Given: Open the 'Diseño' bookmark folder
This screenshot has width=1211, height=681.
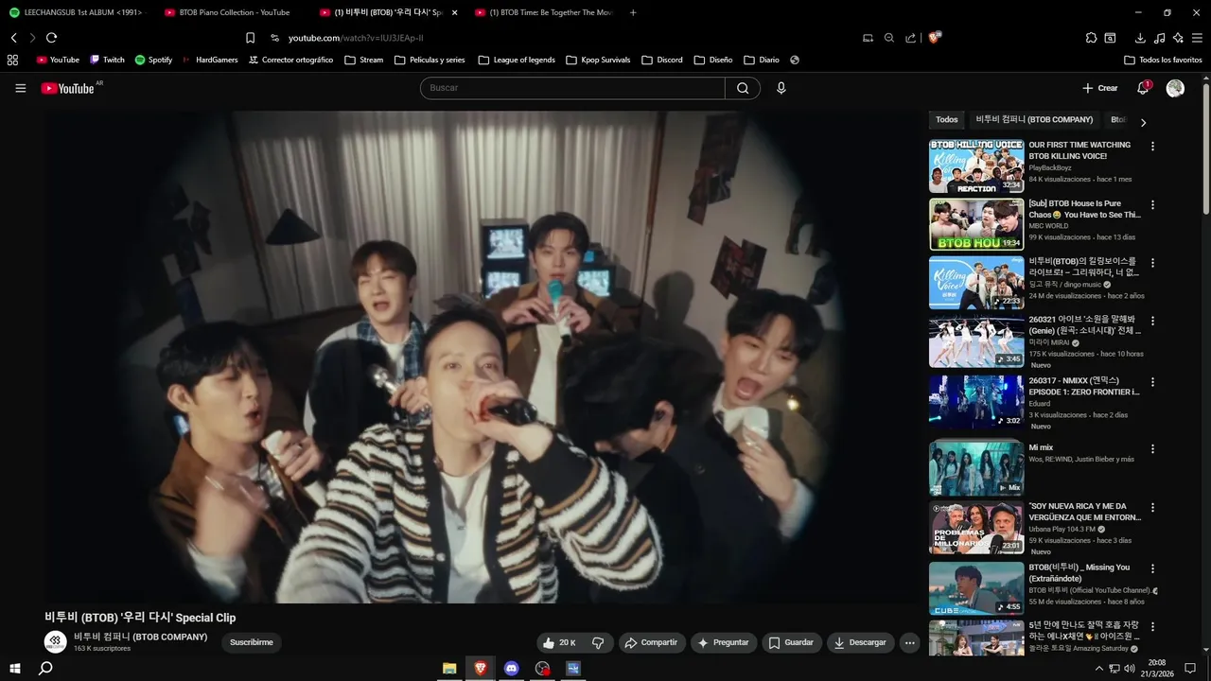Looking at the screenshot, I should (712, 60).
